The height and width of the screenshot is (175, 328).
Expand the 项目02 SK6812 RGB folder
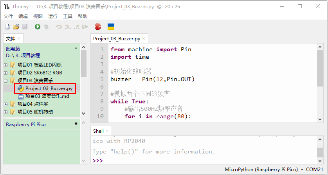pos(5,73)
